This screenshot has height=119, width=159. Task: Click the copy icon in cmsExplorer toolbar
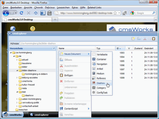149,39
